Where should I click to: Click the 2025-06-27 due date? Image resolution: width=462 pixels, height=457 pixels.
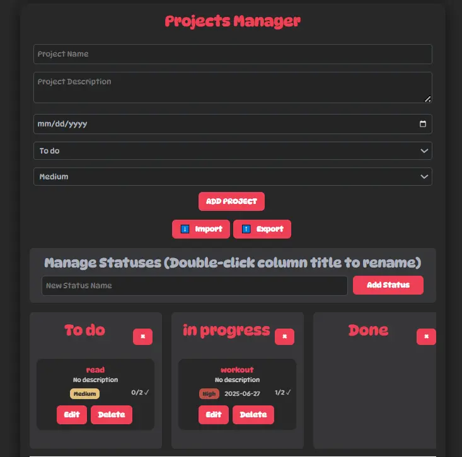(x=242, y=393)
